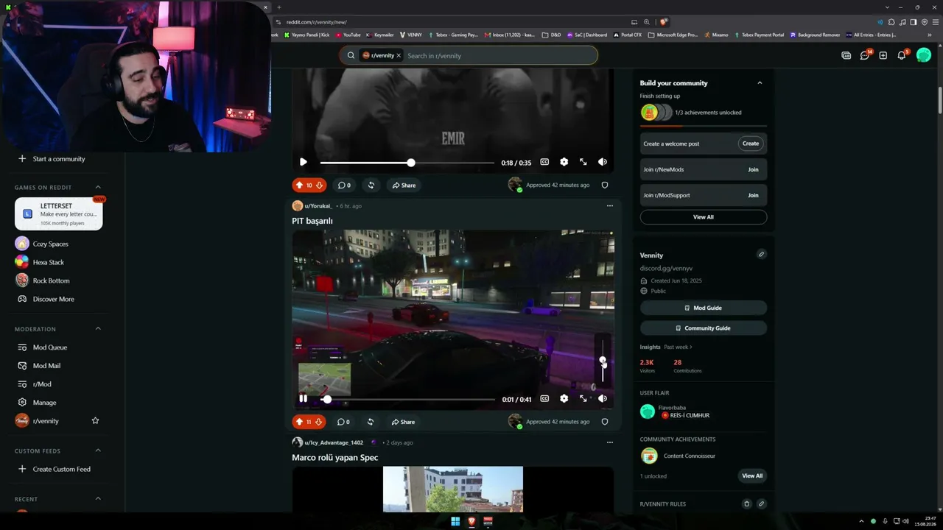Screen dimensions: 943x530
Task: Click the repost icon under the top video
Action: (371, 185)
